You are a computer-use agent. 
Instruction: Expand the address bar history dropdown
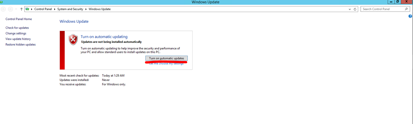tap(350, 9)
